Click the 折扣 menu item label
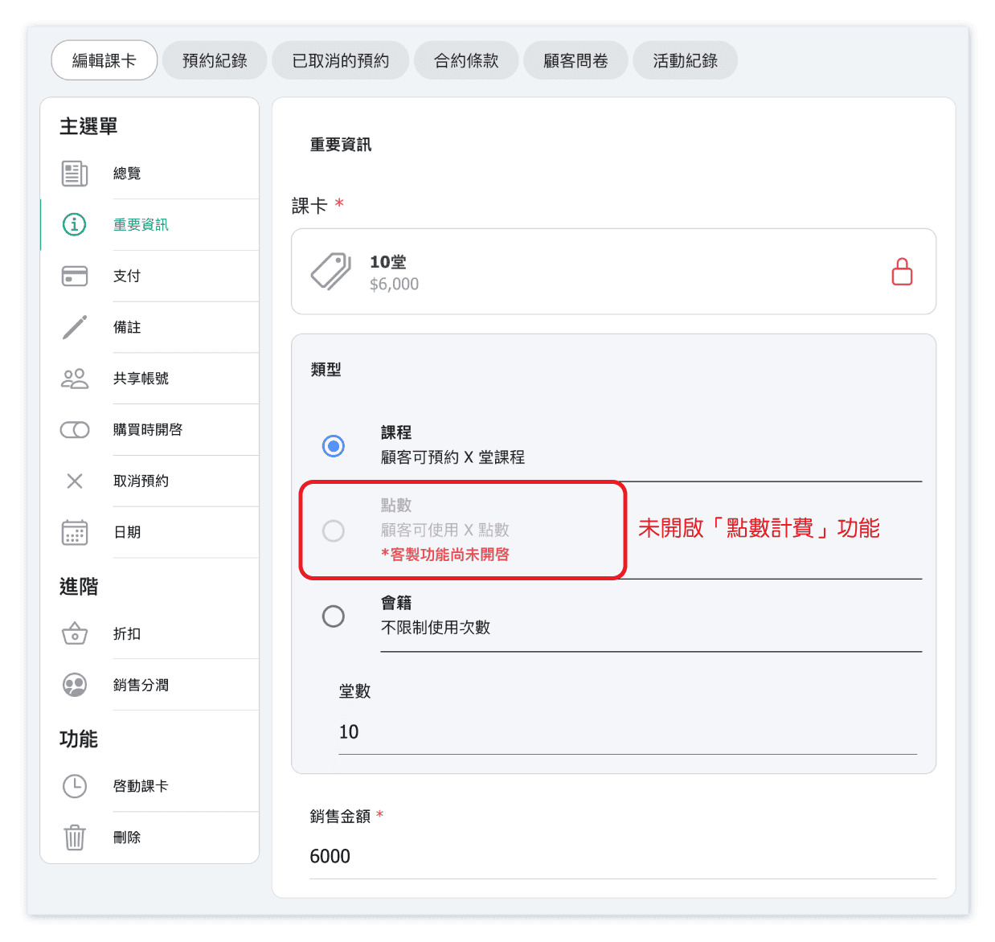The width and height of the screenshot is (995, 942). [x=127, y=634]
